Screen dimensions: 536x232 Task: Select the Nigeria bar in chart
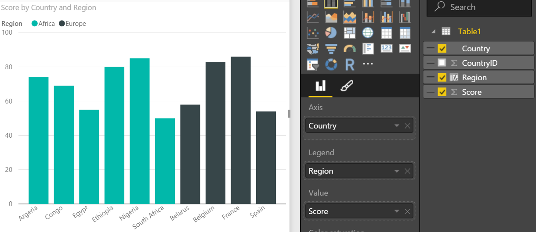click(x=140, y=131)
